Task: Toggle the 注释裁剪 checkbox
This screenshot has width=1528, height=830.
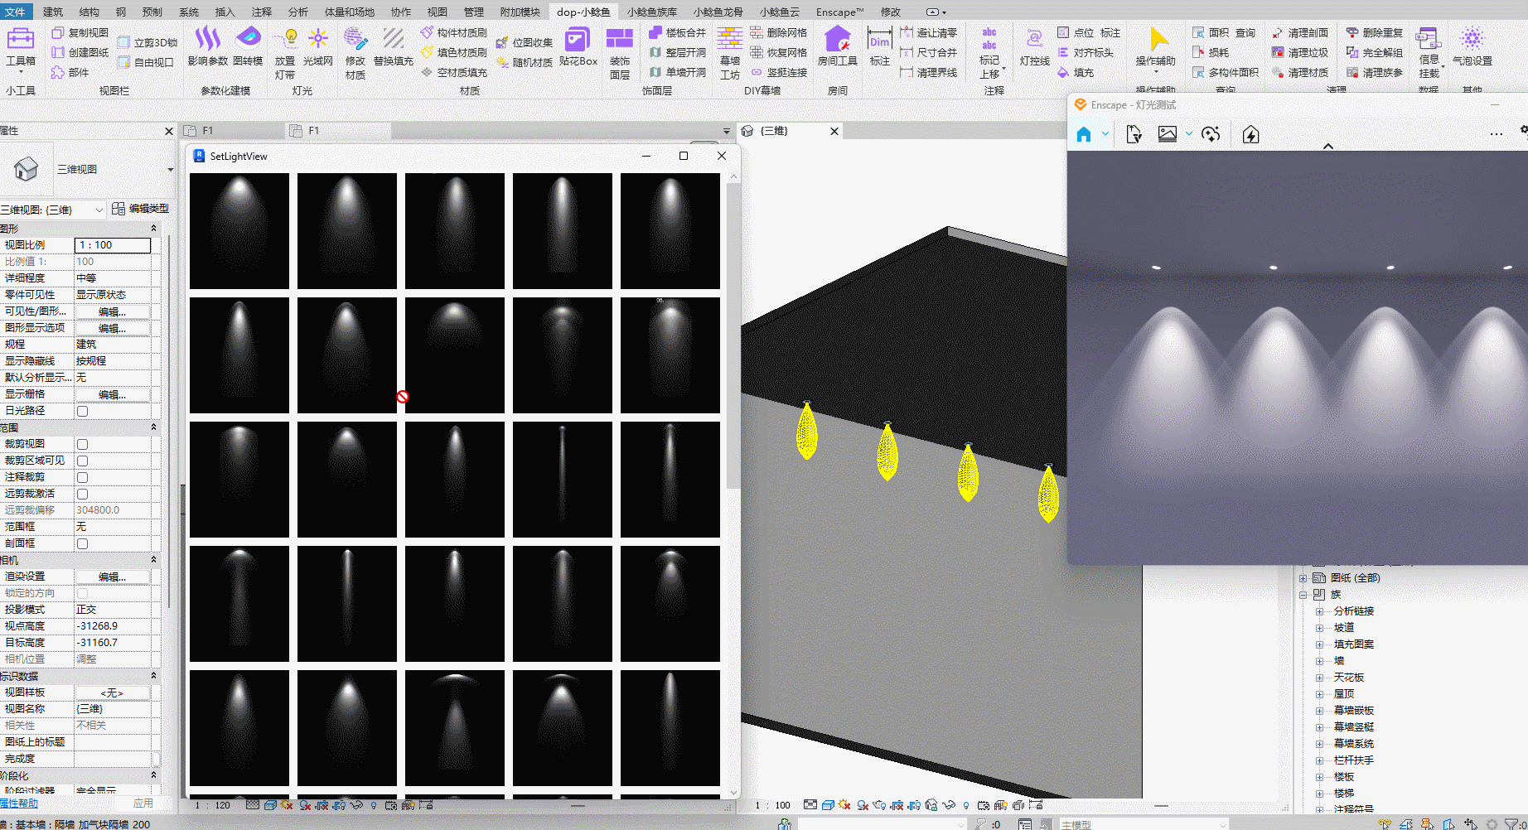Action: (82, 477)
